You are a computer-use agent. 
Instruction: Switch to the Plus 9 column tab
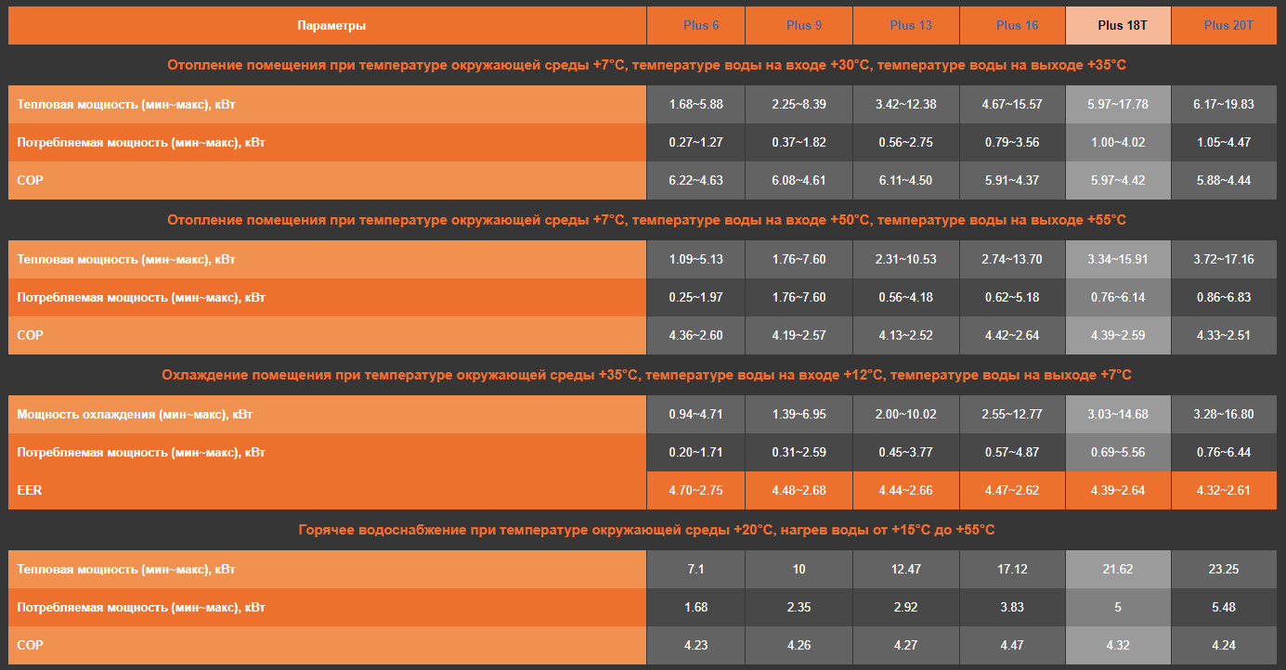pos(803,25)
